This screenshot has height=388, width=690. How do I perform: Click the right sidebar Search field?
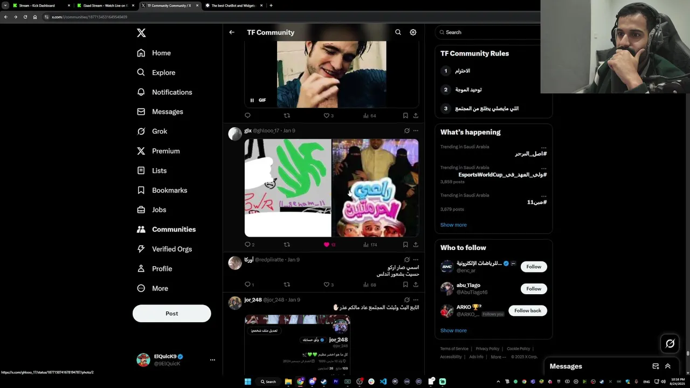pos(488,32)
